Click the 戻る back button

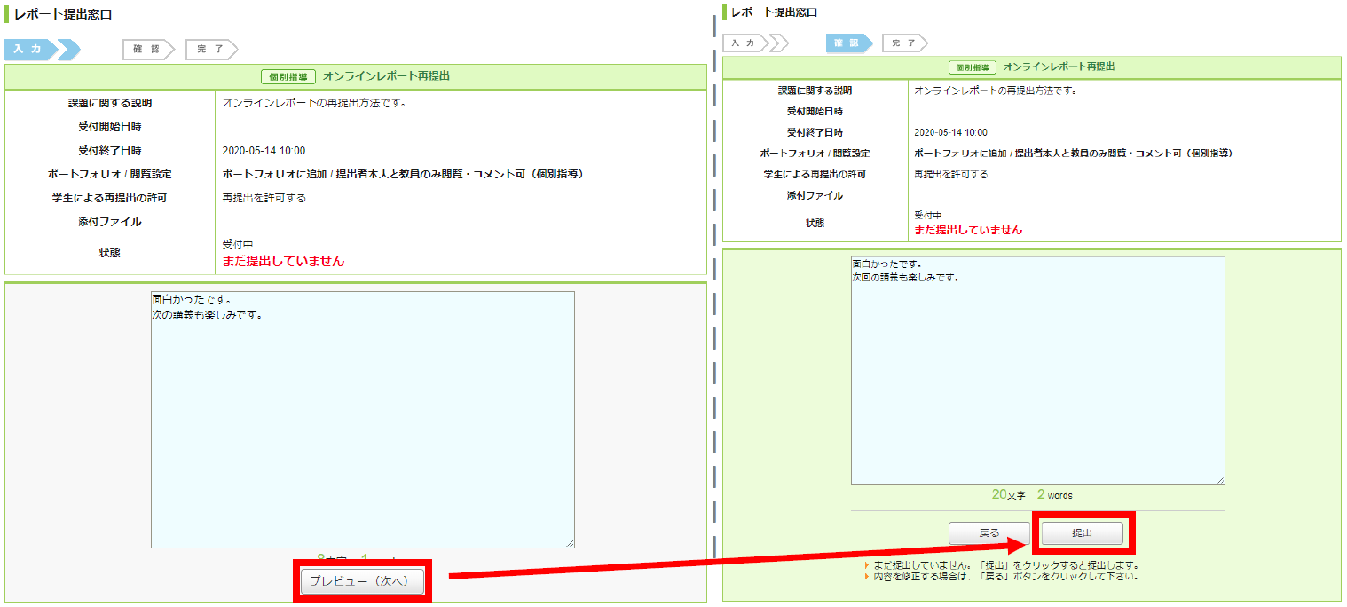coord(988,533)
